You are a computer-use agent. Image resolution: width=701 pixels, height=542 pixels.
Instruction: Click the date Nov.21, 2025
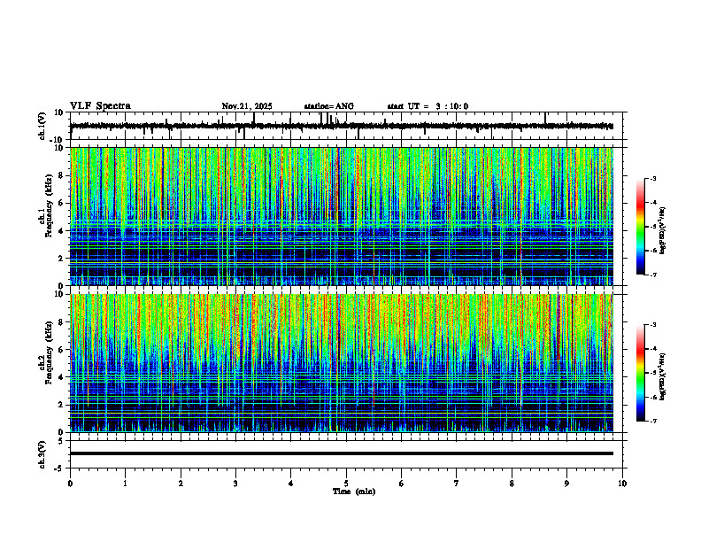coord(247,106)
